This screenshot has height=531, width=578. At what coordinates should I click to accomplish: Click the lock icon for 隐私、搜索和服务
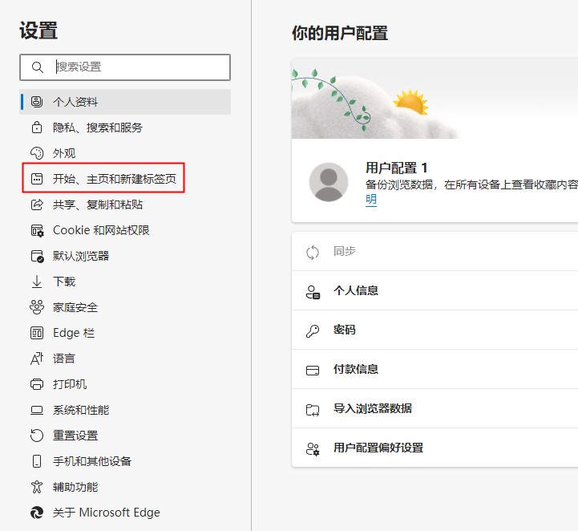tap(37, 128)
